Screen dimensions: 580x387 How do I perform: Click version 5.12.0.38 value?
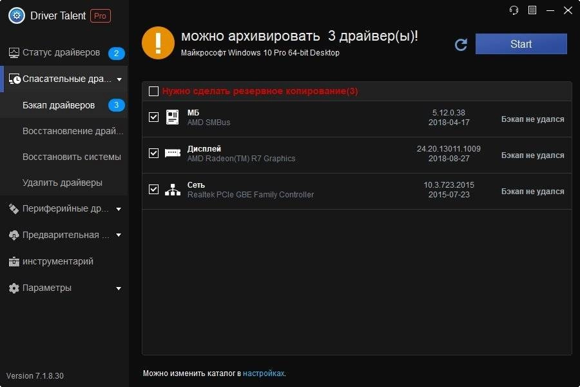tap(449, 113)
